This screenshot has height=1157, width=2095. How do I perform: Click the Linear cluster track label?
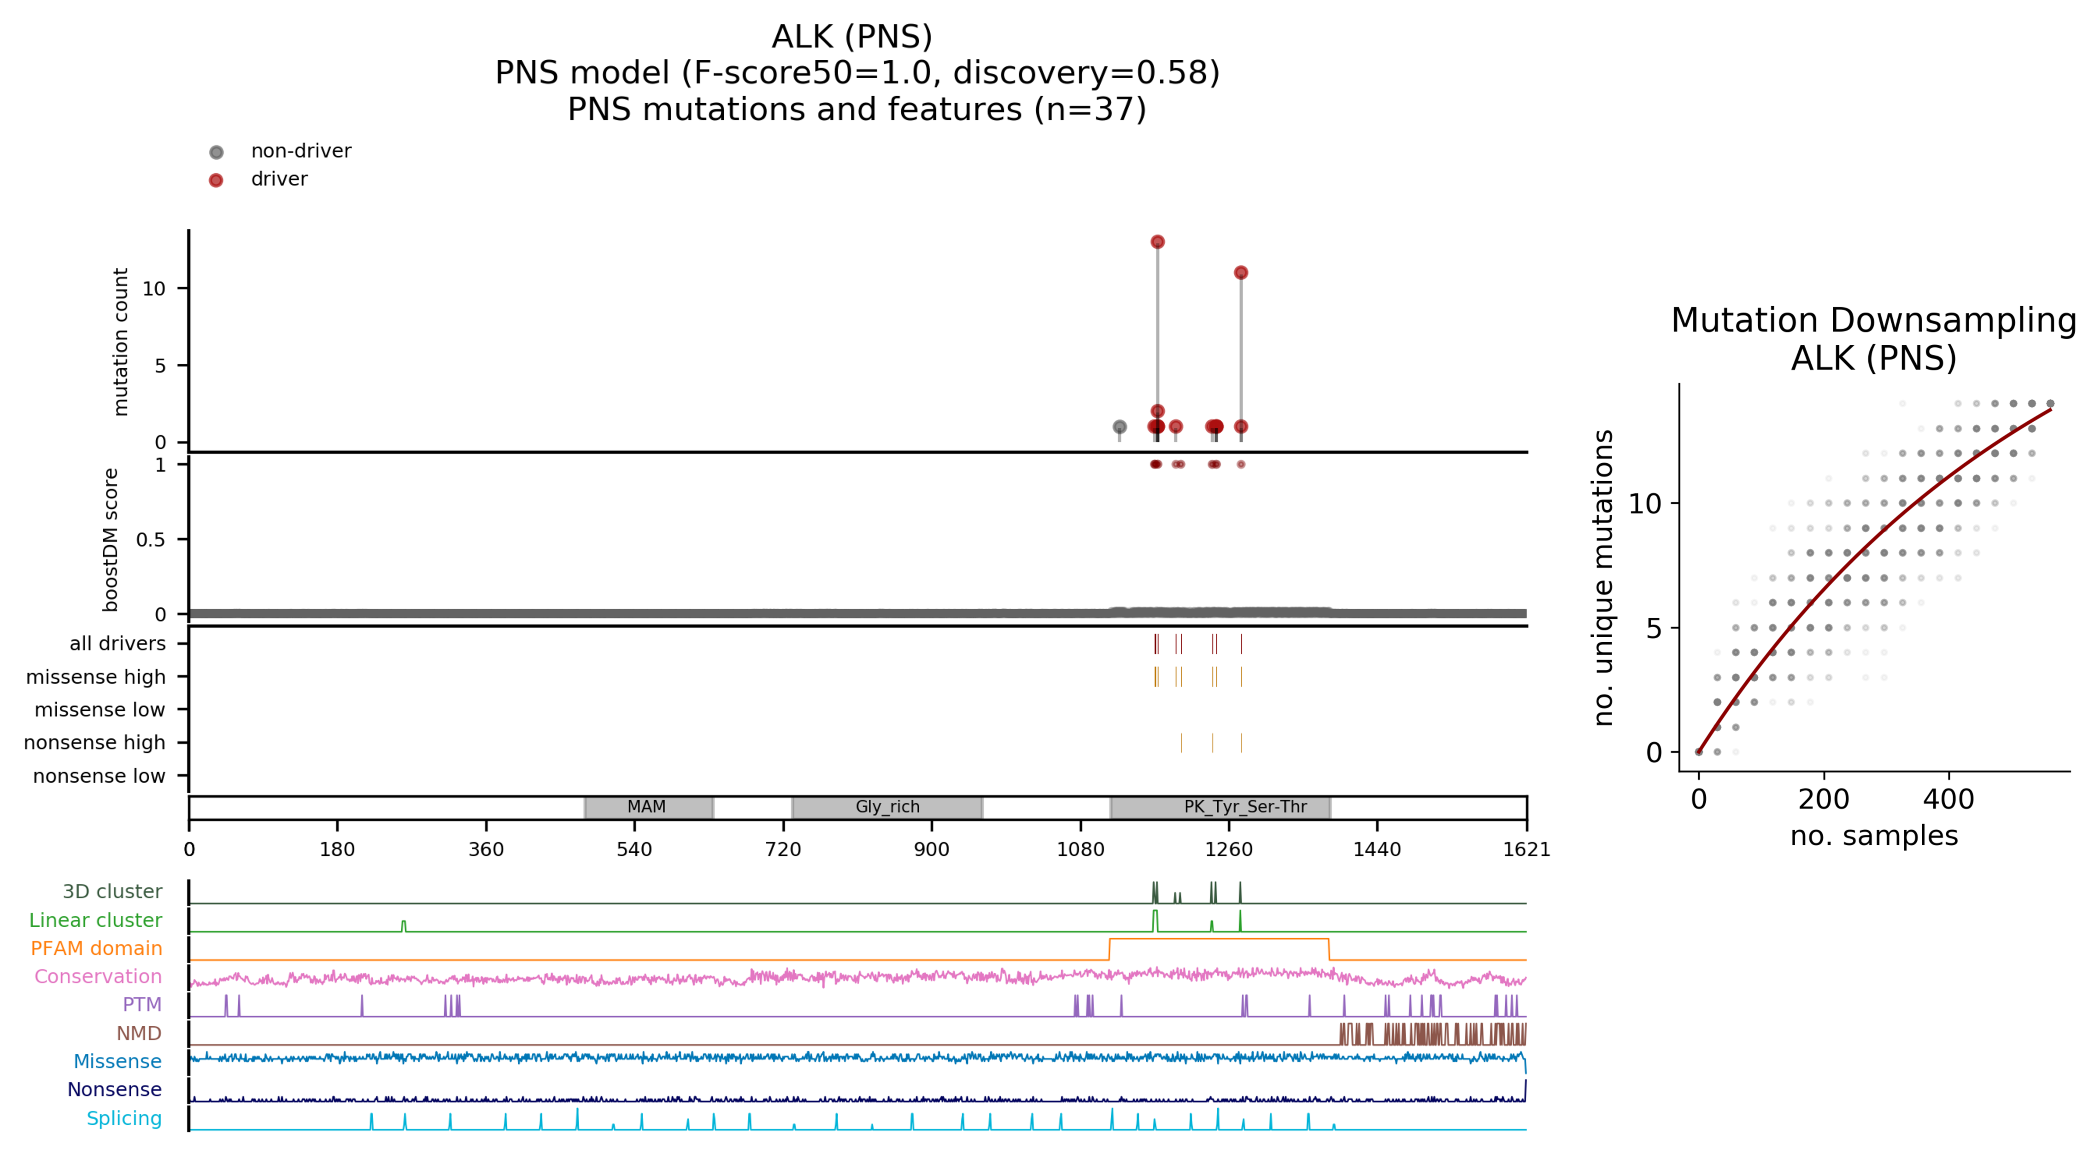coord(95,920)
